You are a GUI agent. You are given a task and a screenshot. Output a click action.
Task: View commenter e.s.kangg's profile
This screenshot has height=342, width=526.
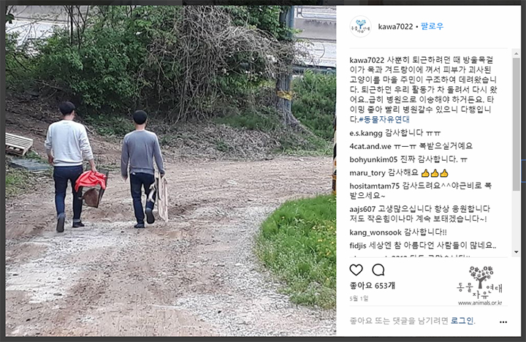pyautogui.click(x=366, y=133)
